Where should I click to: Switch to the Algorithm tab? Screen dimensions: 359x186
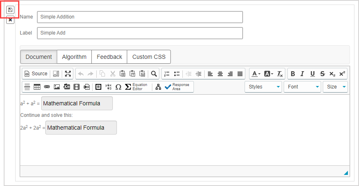click(x=74, y=57)
